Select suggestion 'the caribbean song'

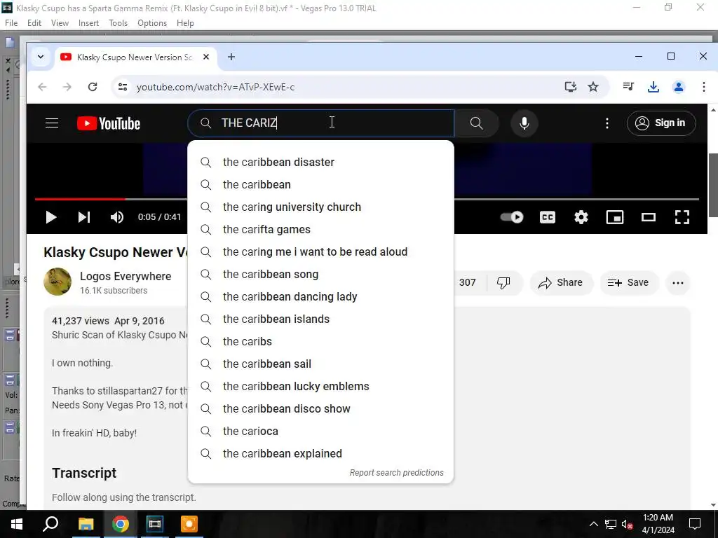point(320,275)
